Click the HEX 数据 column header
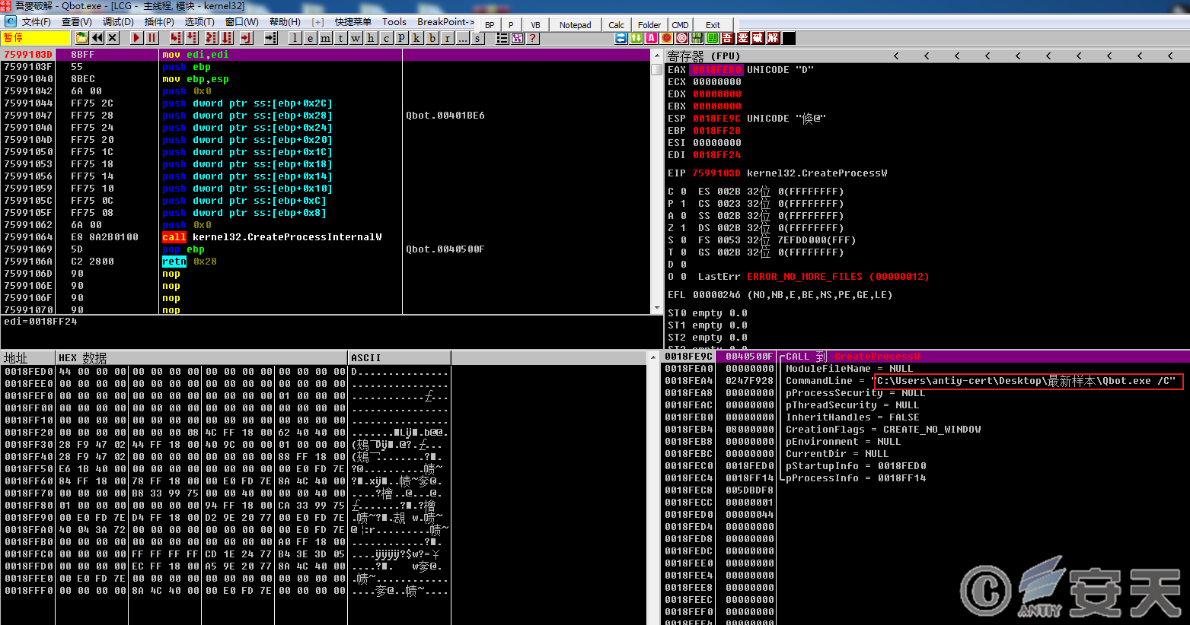Image resolution: width=1190 pixels, height=625 pixels. pyautogui.click(x=202, y=358)
